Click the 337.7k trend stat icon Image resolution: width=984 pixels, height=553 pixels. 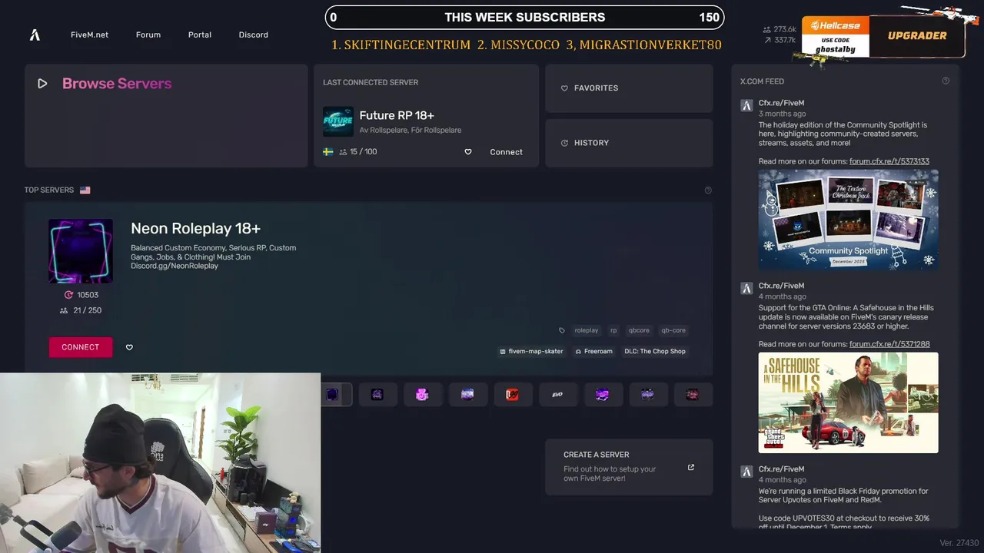click(x=767, y=40)
